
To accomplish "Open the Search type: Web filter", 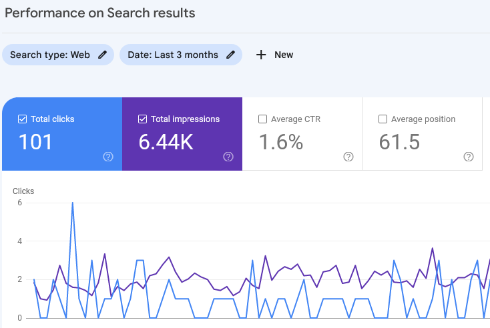I will 50,55.
